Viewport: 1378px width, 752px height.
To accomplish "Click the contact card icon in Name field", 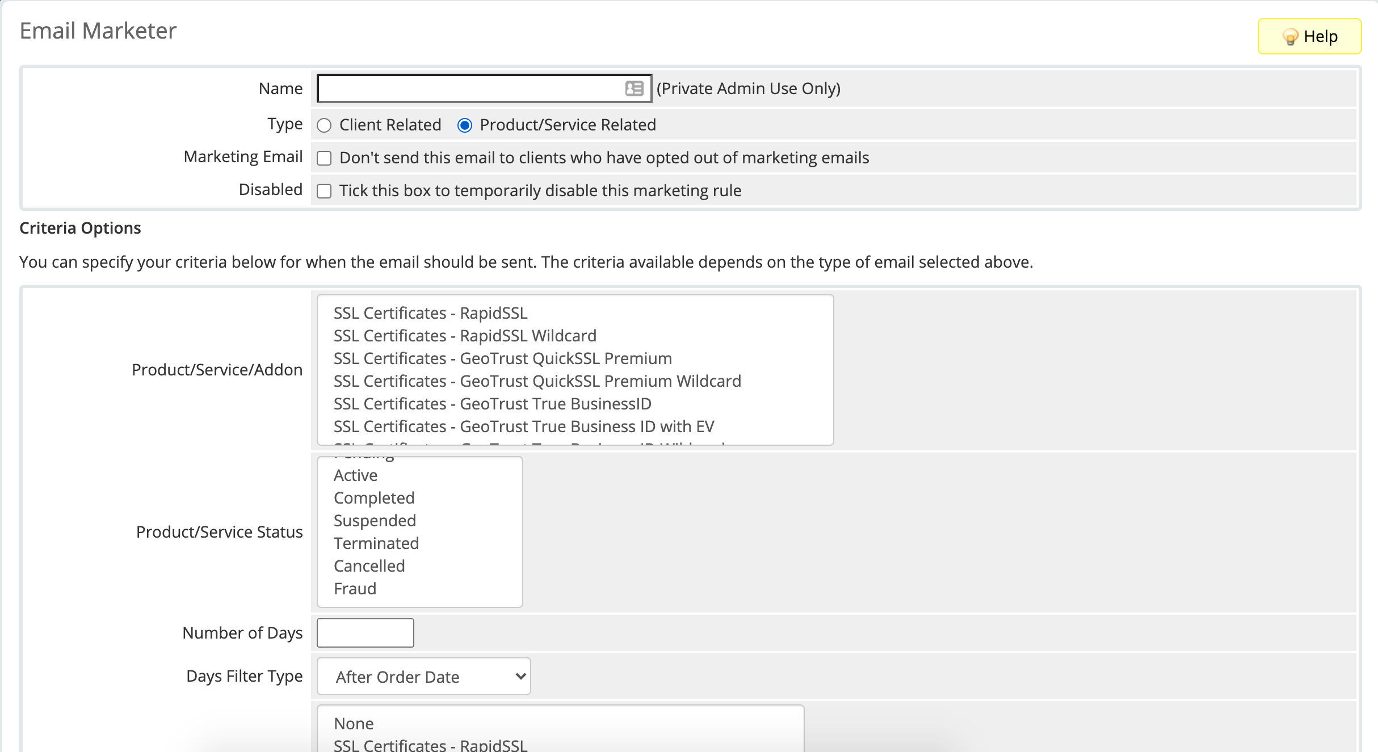I will (x=634, y=88).
